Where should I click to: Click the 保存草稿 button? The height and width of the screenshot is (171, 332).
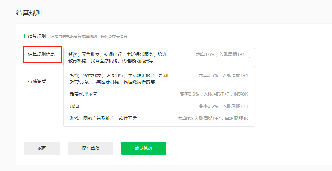pos(91,148)
